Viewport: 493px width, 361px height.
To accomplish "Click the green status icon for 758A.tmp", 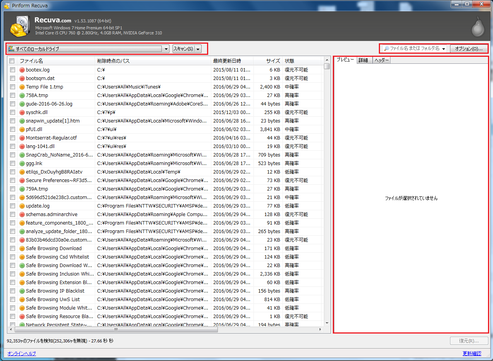I will coord(22,95).
